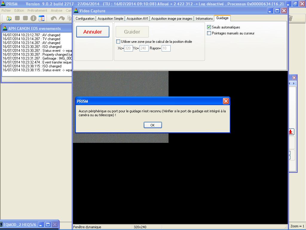
Task: Close the PRiSM error dialog
Action: [226, 101]
